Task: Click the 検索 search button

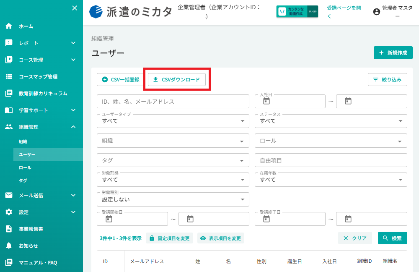Action: click(x=392, y=238)
